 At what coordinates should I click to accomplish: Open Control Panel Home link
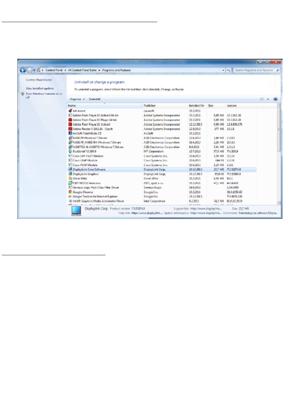point(39,80)
